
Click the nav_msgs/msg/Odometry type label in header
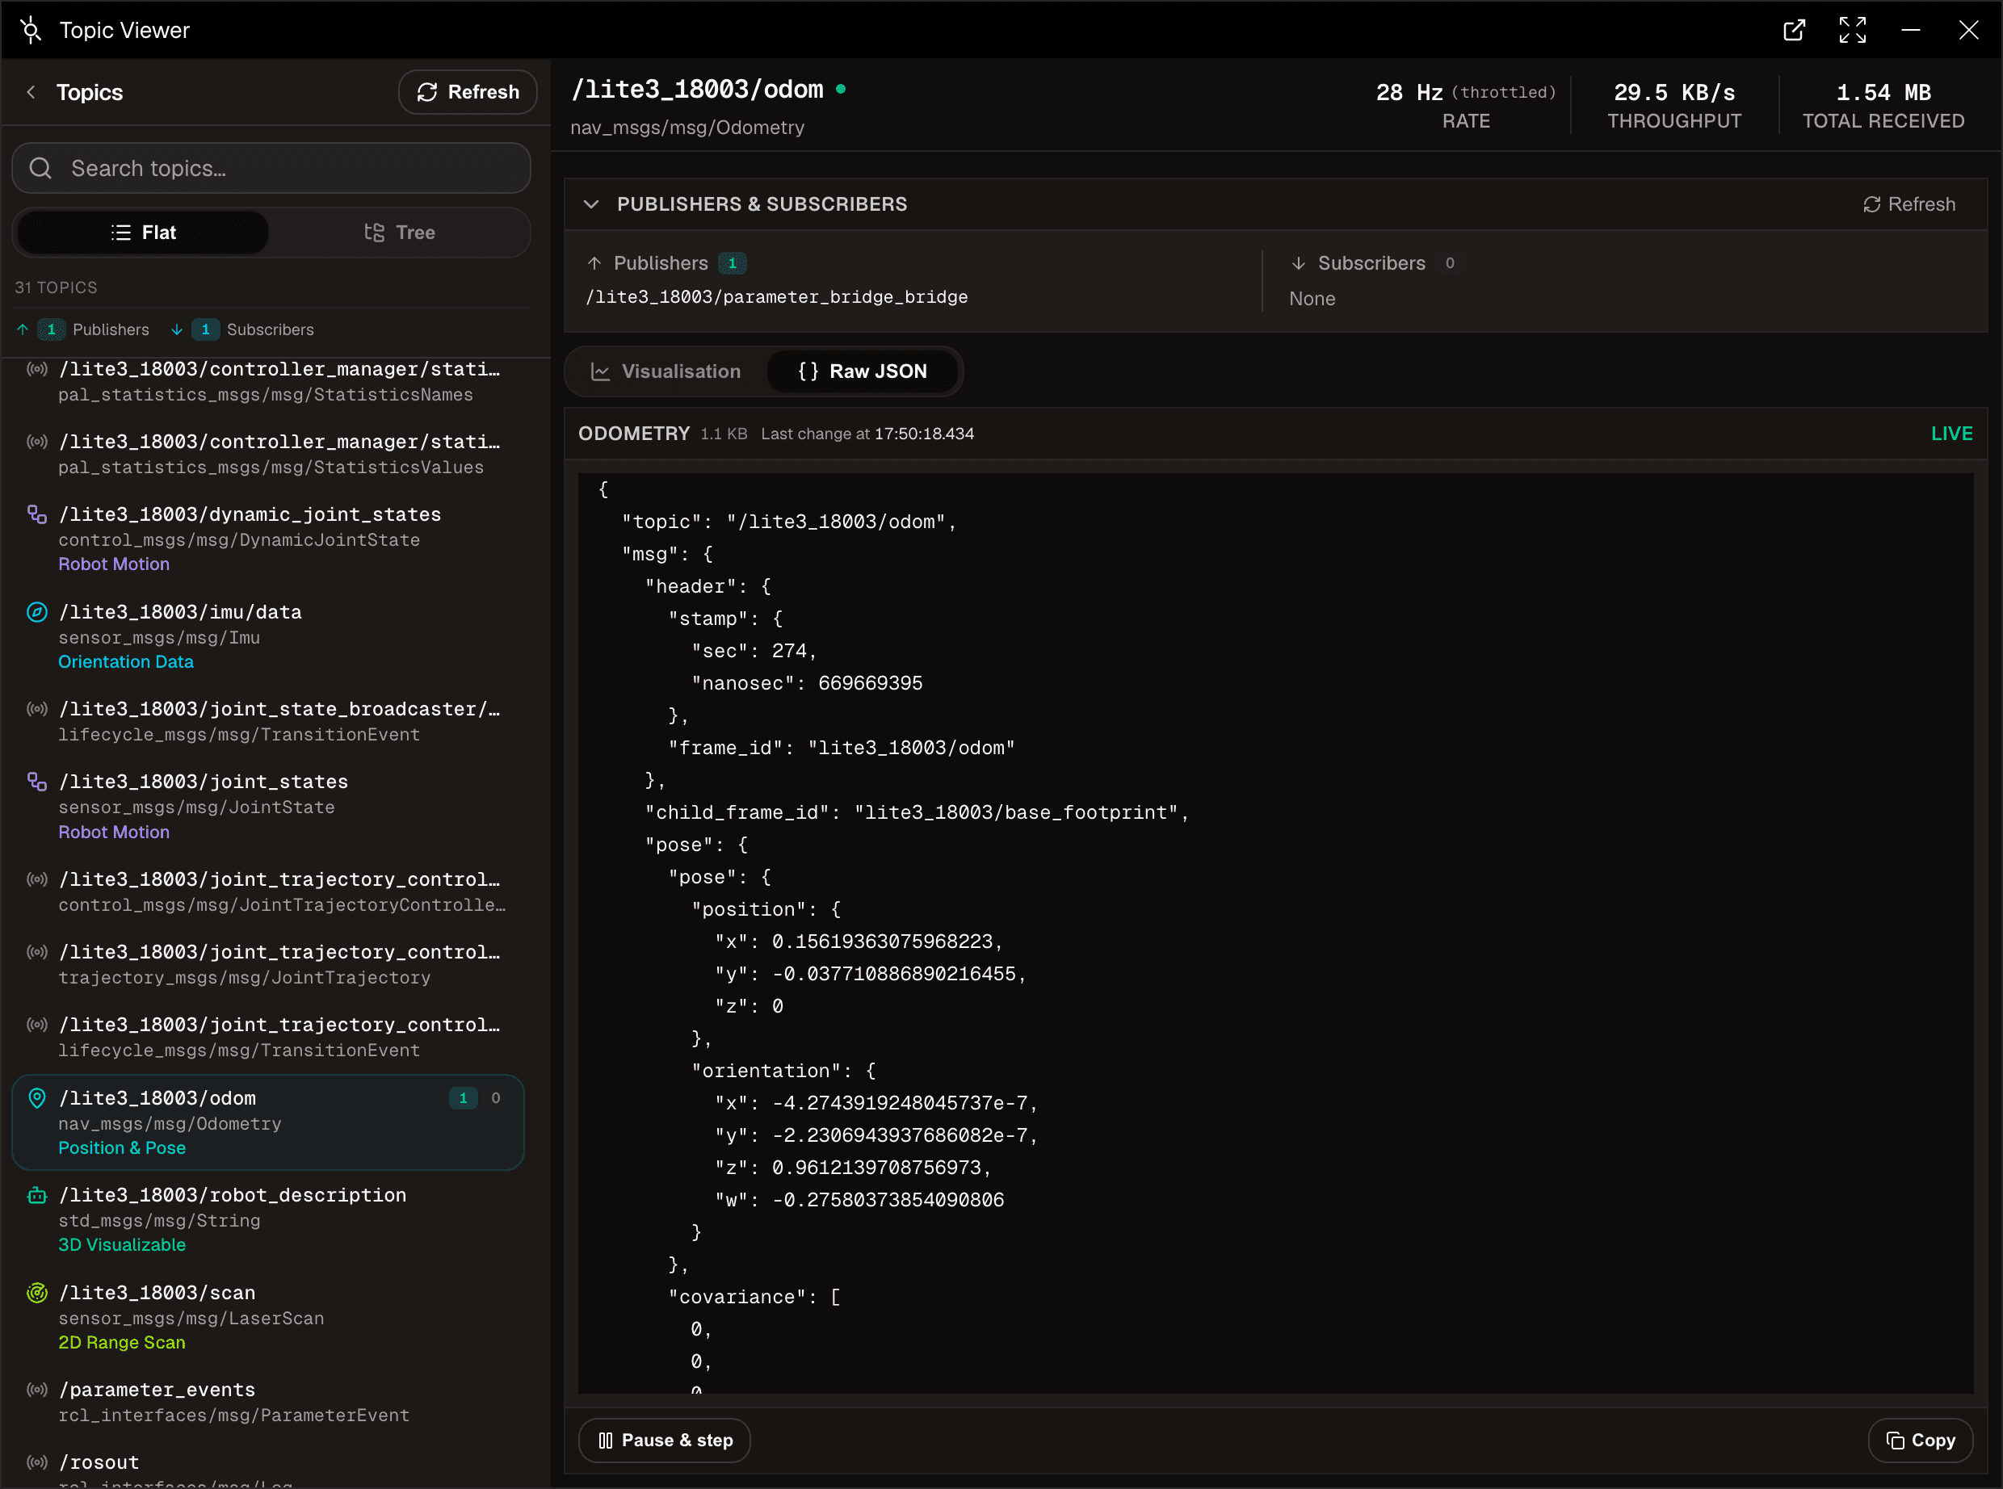click(x=688, y=128)
